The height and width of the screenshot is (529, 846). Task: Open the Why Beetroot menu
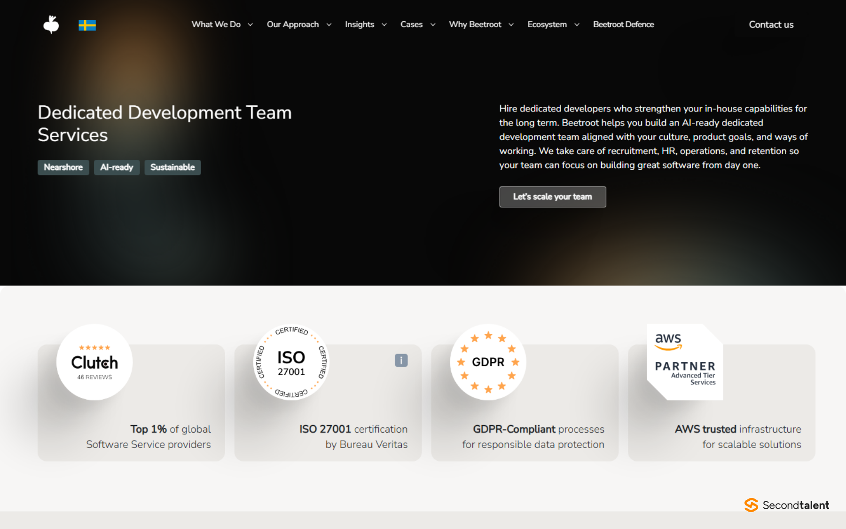(475, 24)
